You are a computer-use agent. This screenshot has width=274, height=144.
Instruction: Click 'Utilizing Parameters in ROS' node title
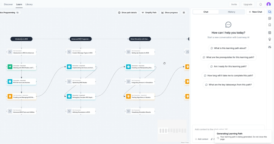(x=81, y=112)
